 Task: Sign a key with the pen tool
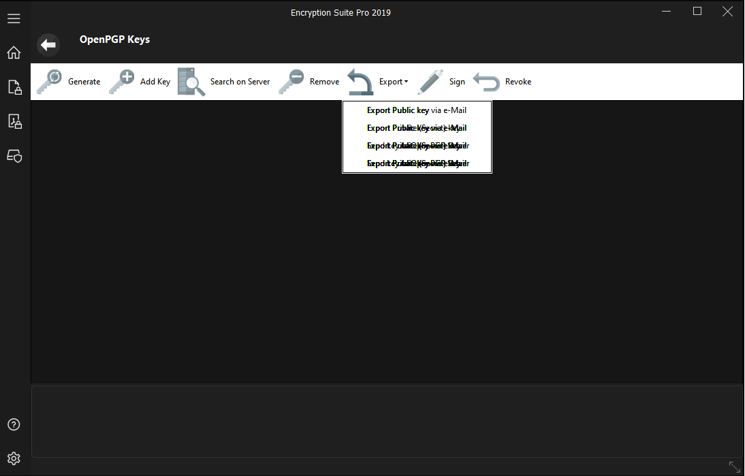pyautogui.click(x=441, y=82)
